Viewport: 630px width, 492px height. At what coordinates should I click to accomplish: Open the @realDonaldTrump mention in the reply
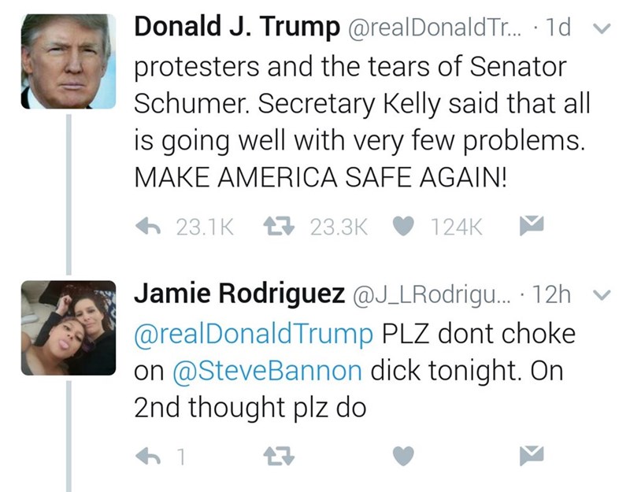255,334
